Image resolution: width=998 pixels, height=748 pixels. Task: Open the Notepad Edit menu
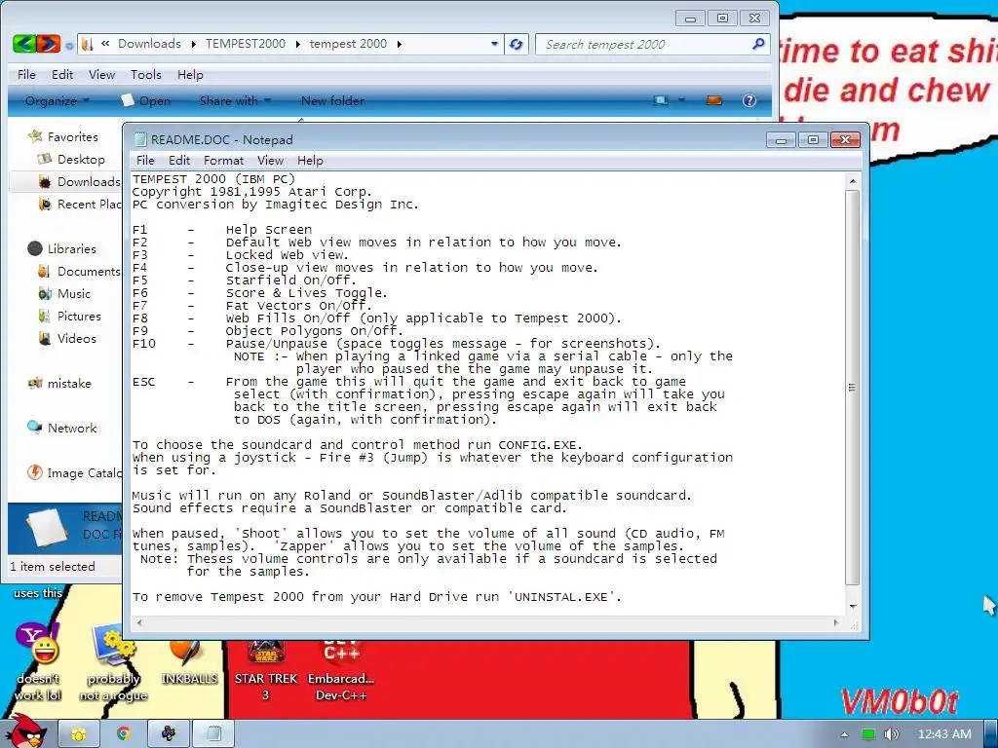[x=179, y=161]
